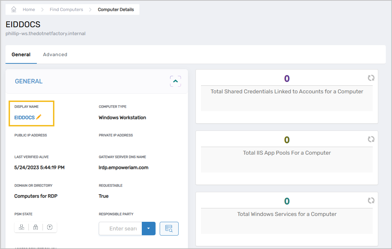Click the pencil icon to edit display name

pyautogui.click(x=39, y=117)
